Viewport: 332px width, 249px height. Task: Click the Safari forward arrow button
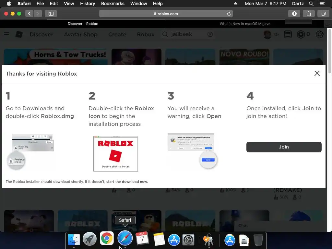pyautogui.click(x=38, y=14)
